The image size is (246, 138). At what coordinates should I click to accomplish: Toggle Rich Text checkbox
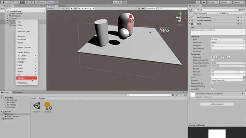point(212,51)
